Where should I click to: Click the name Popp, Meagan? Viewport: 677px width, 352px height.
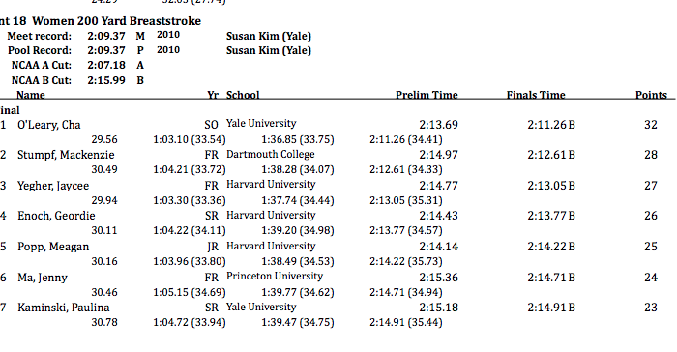53,247
